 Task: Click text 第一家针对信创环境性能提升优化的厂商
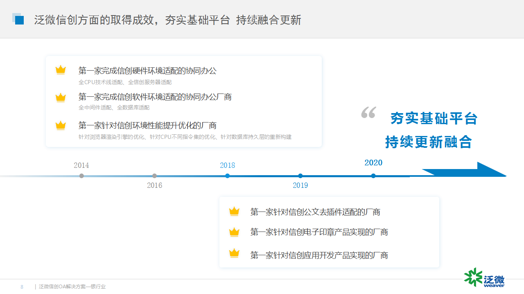pos(147,125)
